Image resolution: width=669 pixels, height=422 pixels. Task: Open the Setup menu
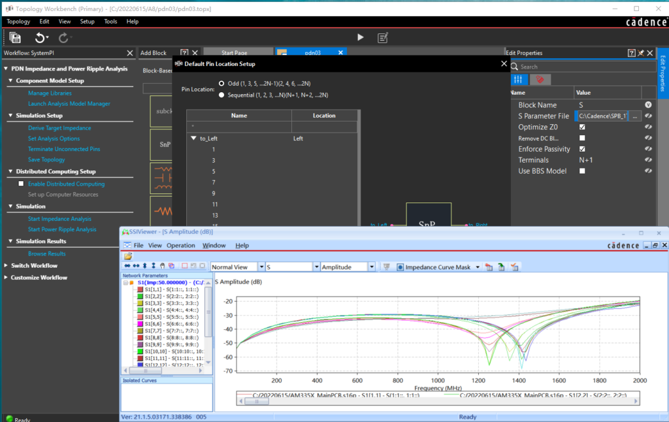click(87, 22)
